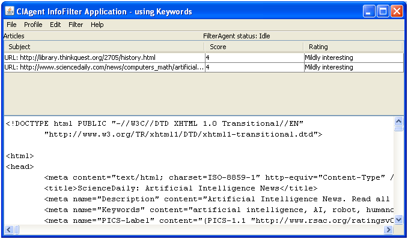Click the meta Keywords line
This screenshot has width=408, height=239.
coord(219,210)
